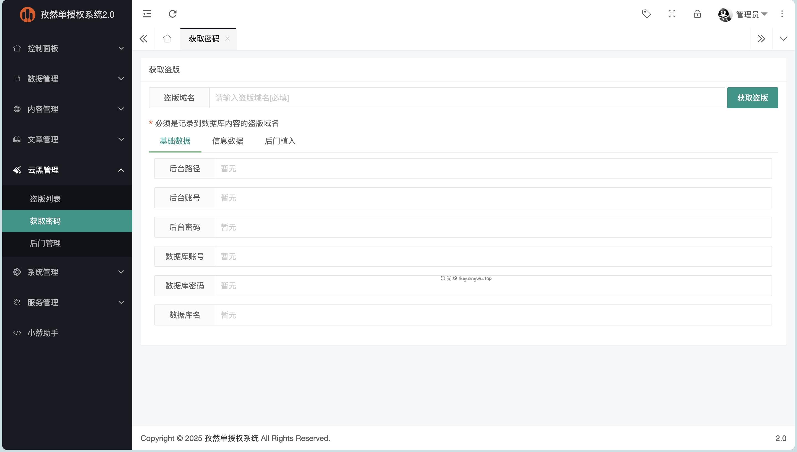Close the 获取密码 tab
This screenshot has width=797, height=452.
(x=227, y=39)
